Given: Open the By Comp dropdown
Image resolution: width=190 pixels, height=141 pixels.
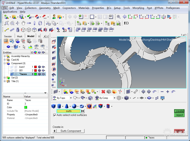Looking at the screenshot, I should [114, 98].
